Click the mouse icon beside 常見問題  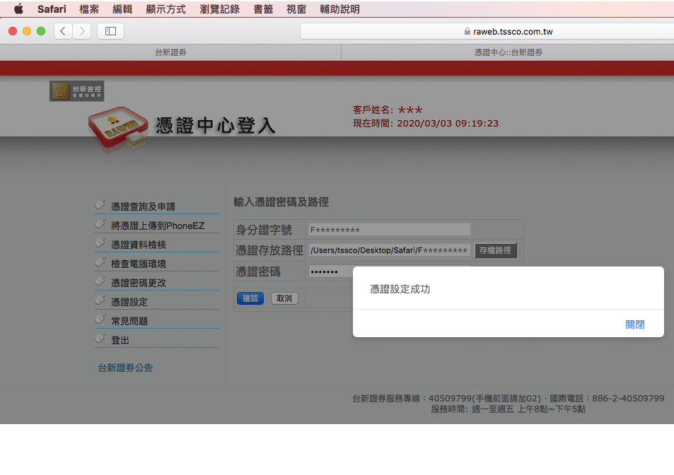point(100,319)
